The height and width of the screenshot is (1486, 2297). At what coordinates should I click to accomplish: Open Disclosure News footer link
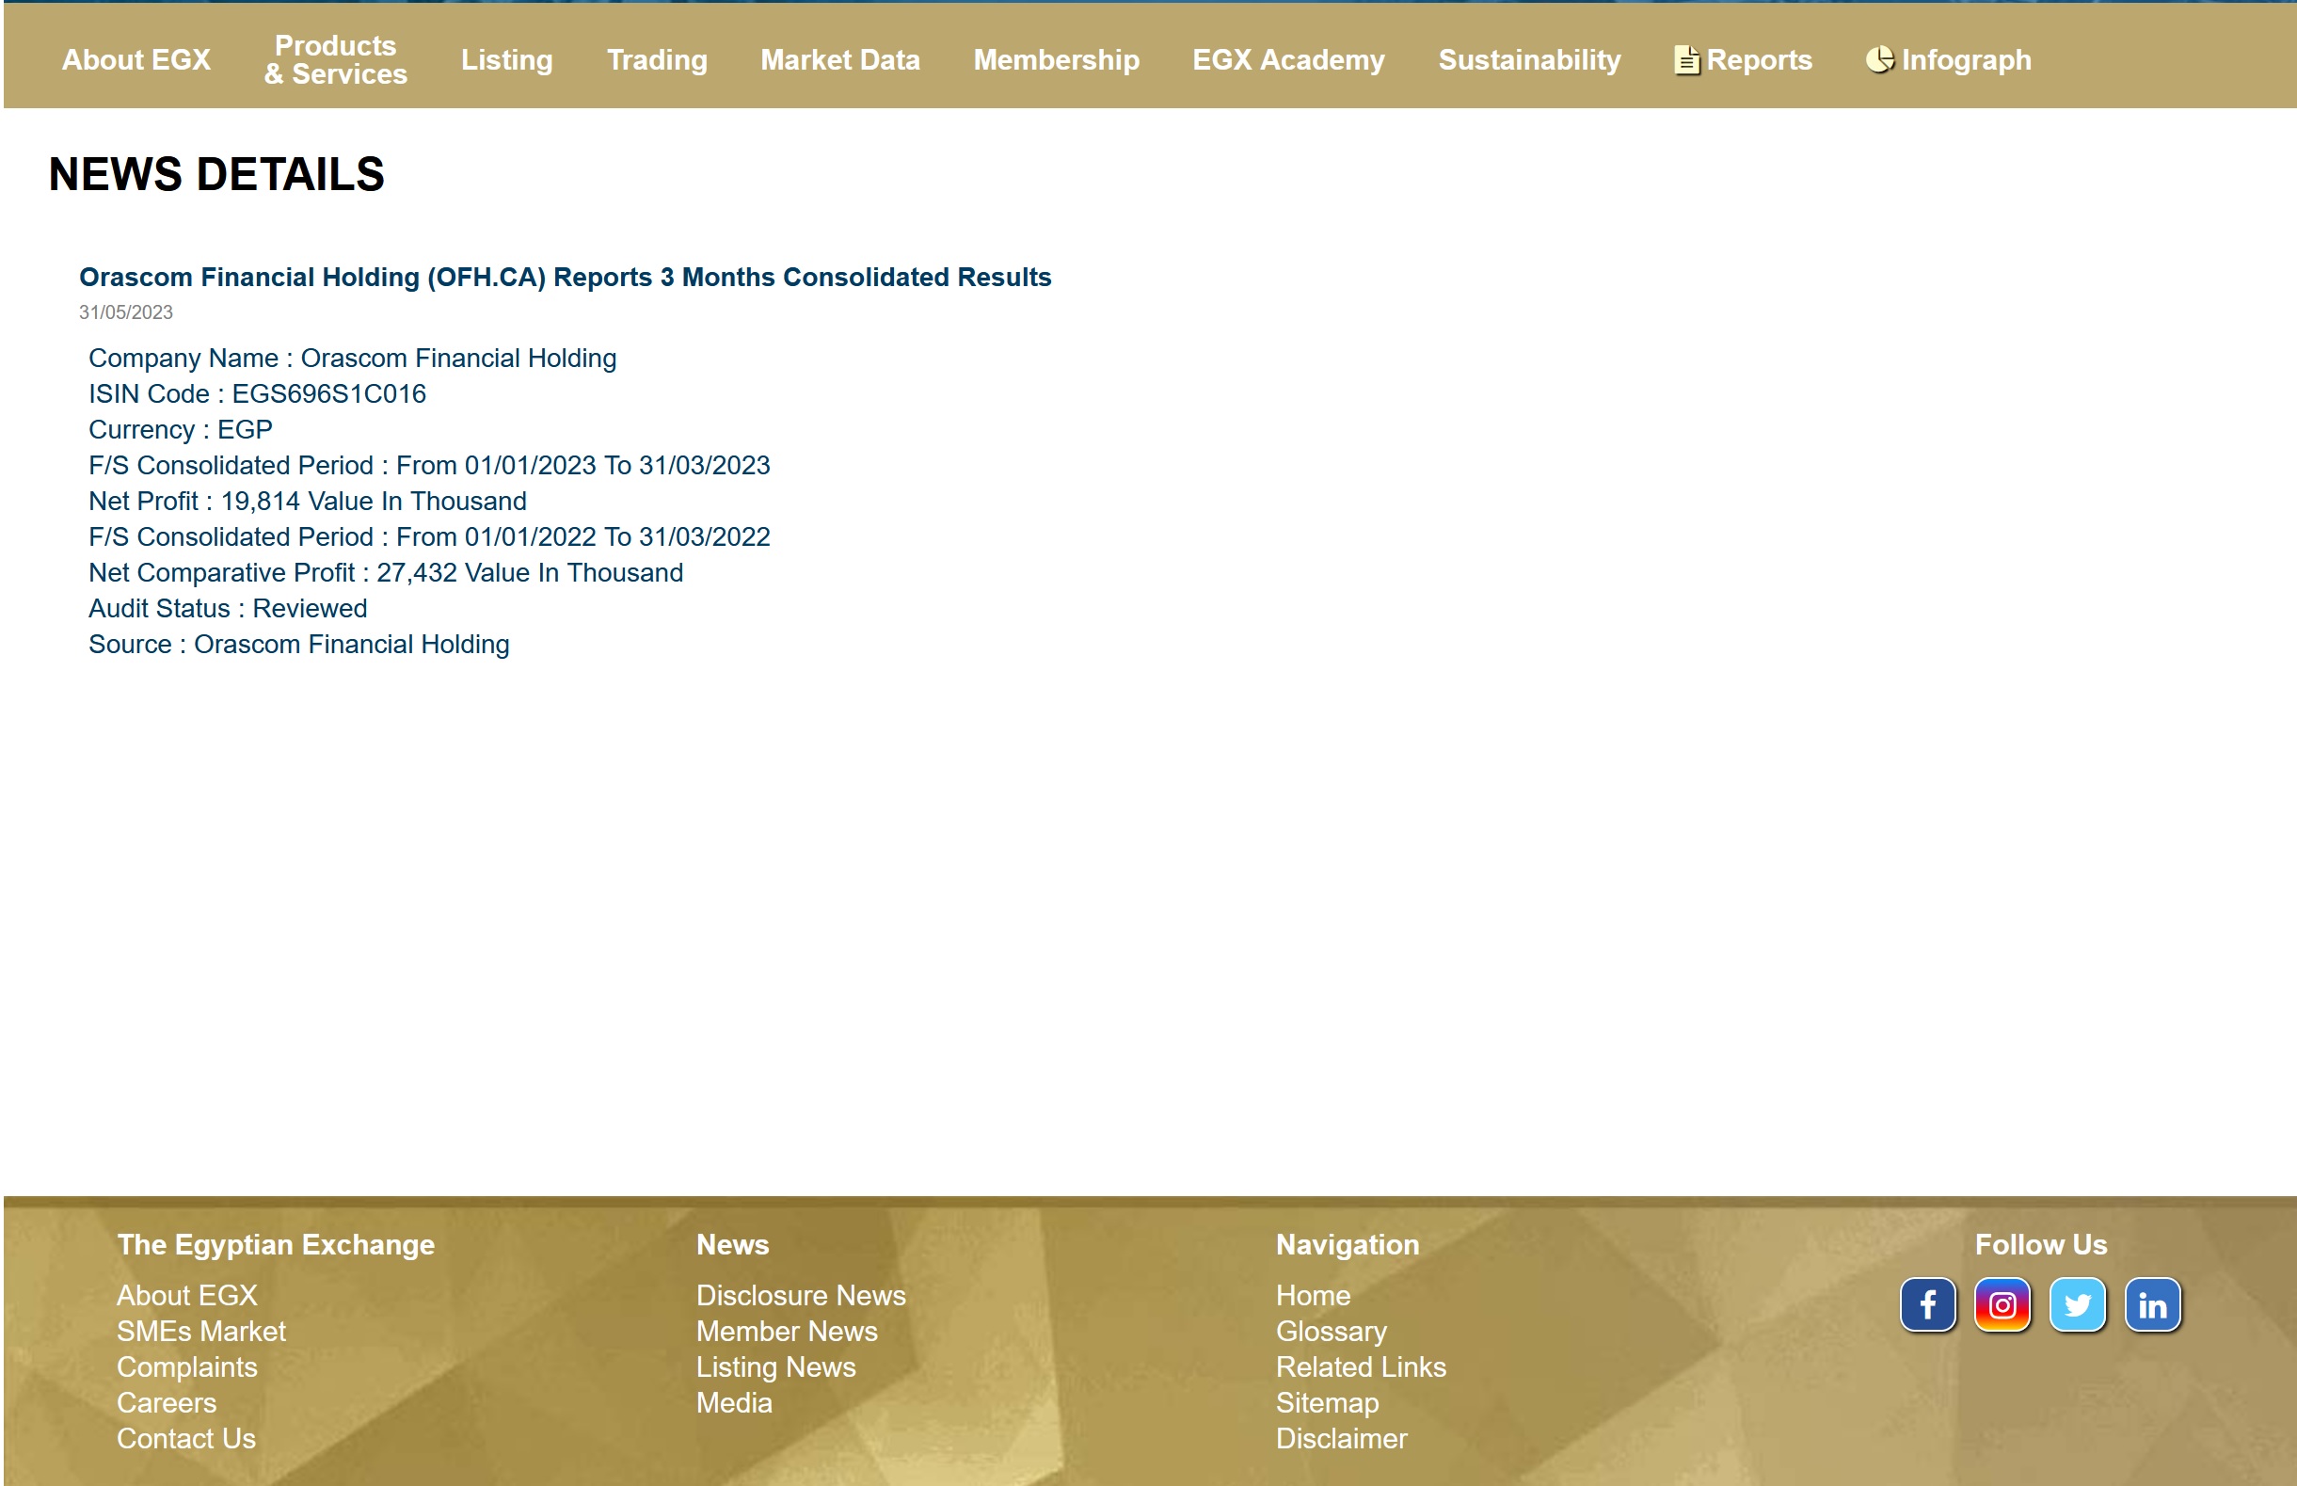(x=800, y=1295)
